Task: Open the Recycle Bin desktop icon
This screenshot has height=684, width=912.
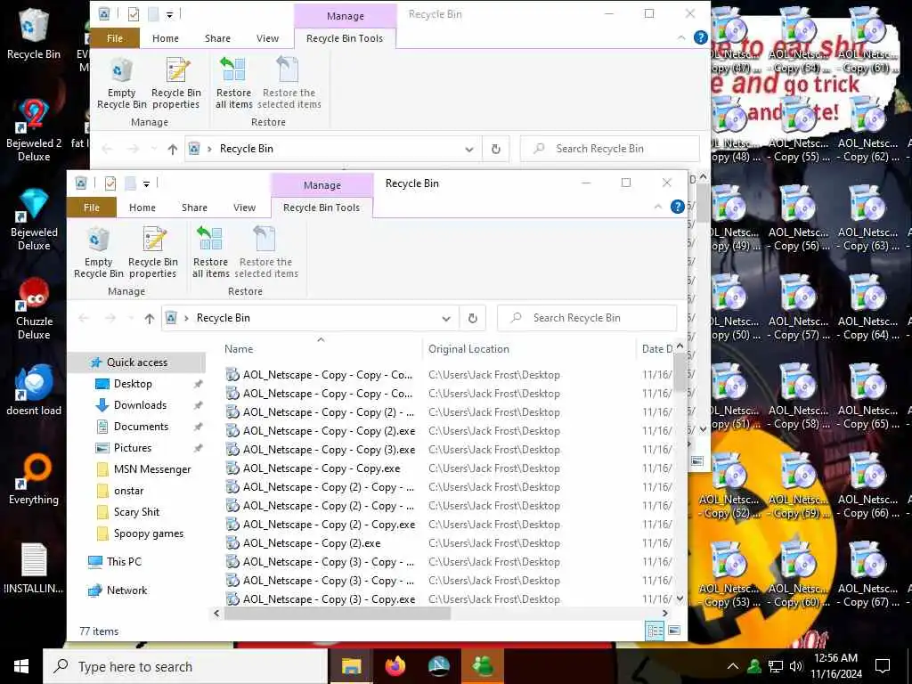Action: [34, 35]
